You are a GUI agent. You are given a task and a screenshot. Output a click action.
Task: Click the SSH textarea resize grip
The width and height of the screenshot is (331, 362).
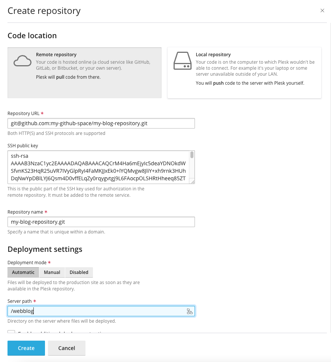tap(192, 182)
